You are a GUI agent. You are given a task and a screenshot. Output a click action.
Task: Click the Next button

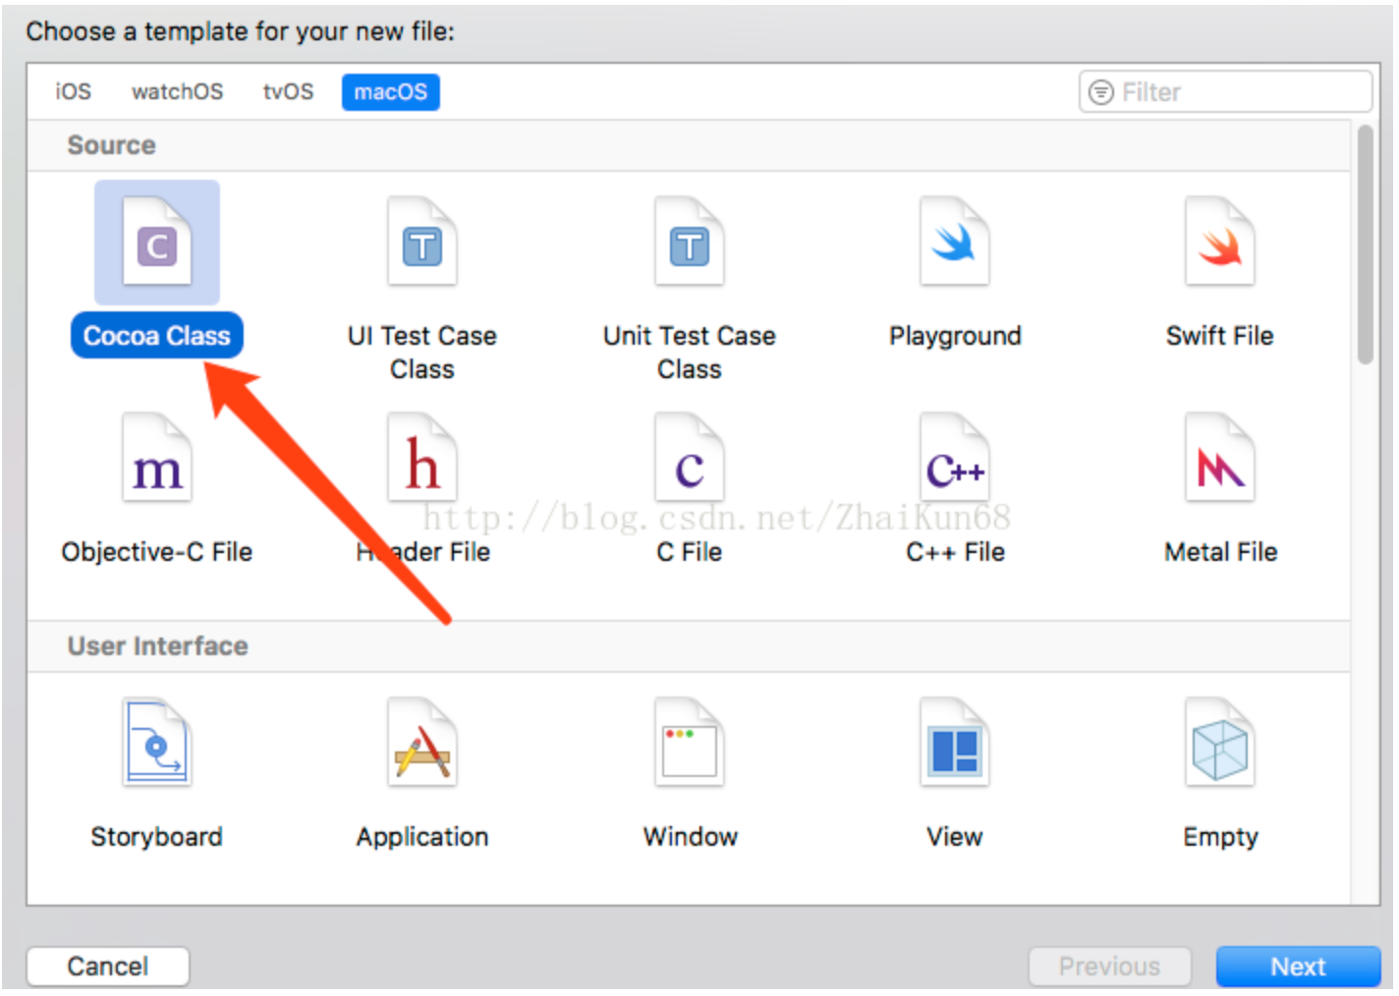point(1298,967)
